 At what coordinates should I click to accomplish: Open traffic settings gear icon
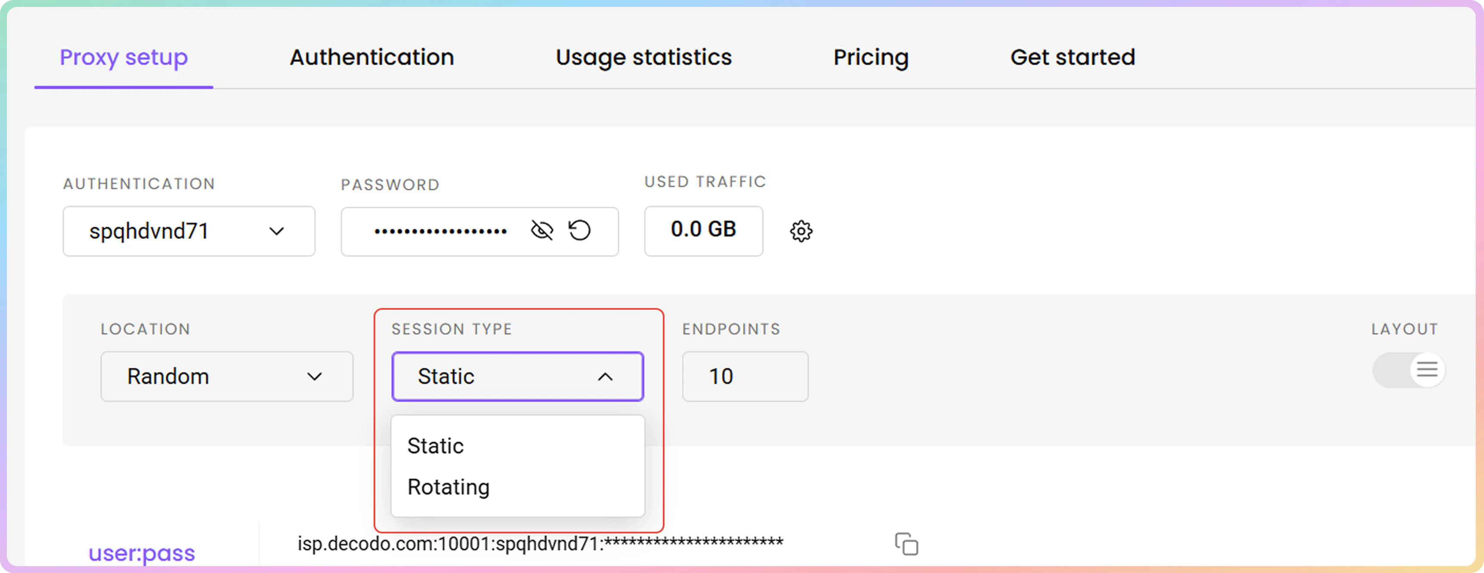coord(801,231)
